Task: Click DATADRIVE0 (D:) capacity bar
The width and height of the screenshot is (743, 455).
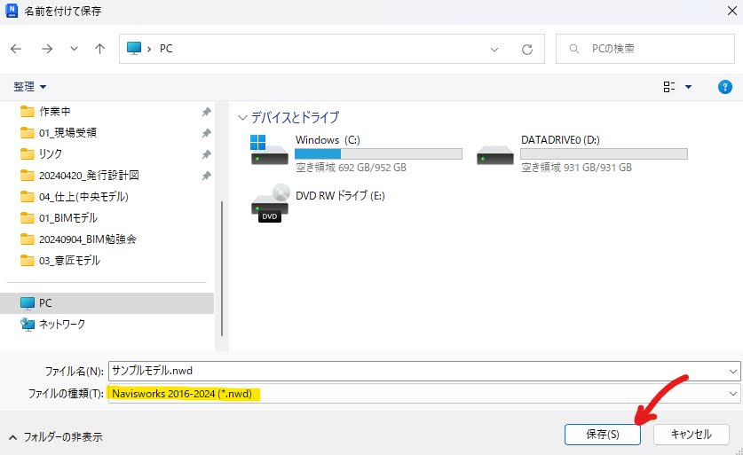Action: tap(604, 153)
